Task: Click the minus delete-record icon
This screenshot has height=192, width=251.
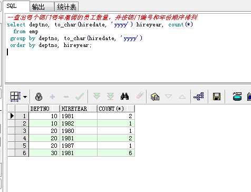Action: [66, 97]
